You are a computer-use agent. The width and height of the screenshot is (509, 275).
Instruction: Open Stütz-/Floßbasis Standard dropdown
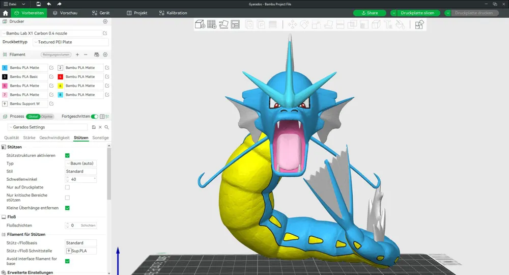[81, 243]
